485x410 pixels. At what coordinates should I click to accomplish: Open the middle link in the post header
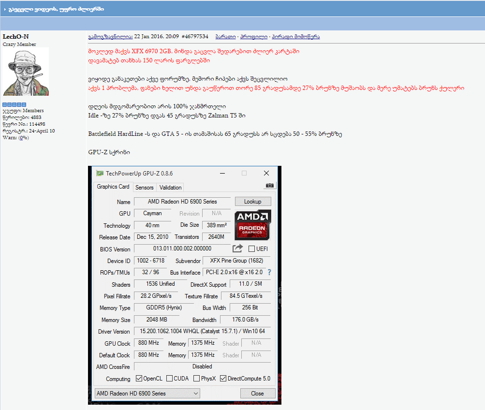[x=254, y=36]
